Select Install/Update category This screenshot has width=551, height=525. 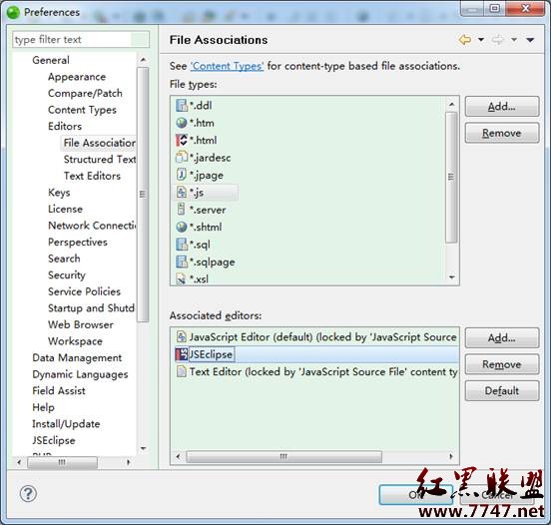coord(66,424)
